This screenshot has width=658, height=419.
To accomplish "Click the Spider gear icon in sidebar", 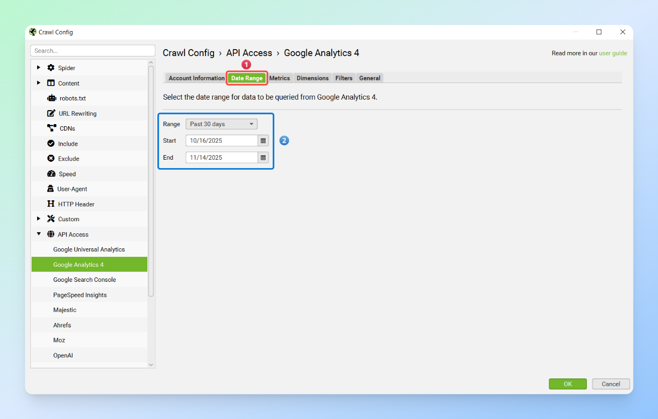I will 51,68.
